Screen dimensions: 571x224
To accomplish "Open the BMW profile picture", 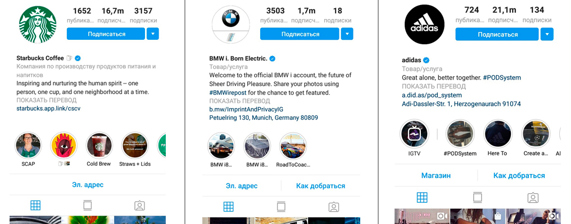I will (231, 25).
